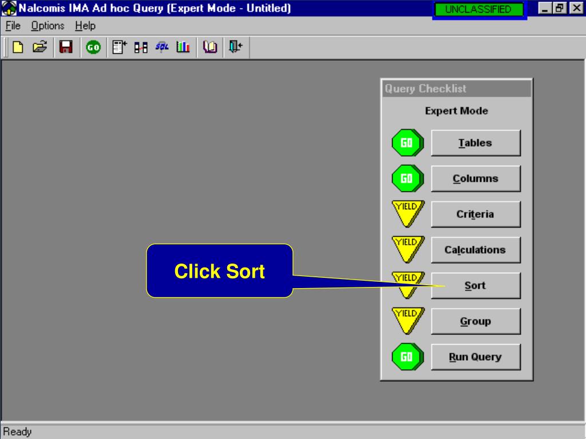Screen dimensions: 586x439
Task: Close the Nalcomis query window
Action: click(x=576, y=8)
